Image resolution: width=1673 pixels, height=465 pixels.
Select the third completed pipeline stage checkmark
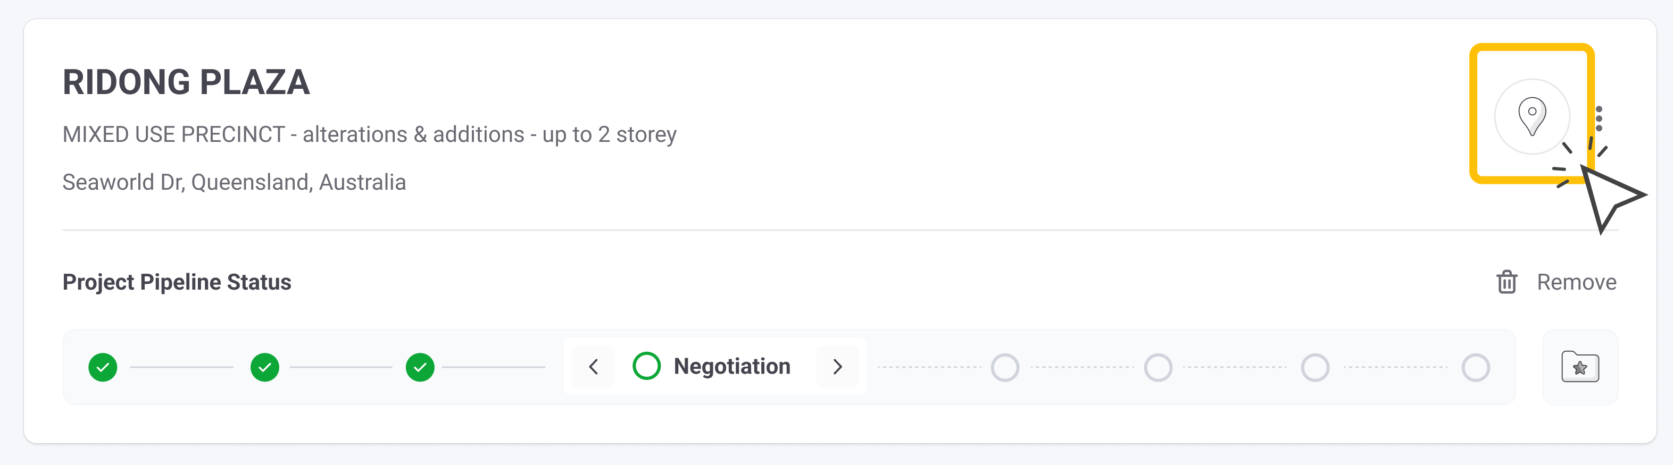(x=420, y=367)
